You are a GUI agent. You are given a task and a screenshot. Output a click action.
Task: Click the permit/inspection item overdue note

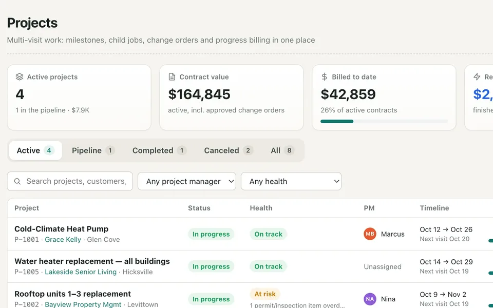point(297,305)
